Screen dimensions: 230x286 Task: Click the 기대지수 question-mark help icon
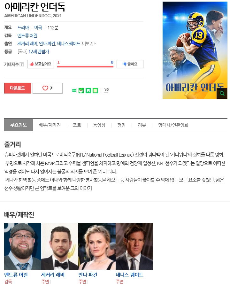click(22, 64)
